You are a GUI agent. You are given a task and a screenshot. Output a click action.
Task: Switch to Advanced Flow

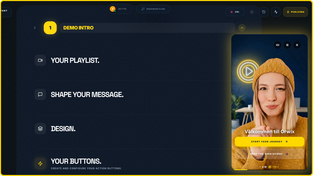pyautogui.click(x=153, y=9)
